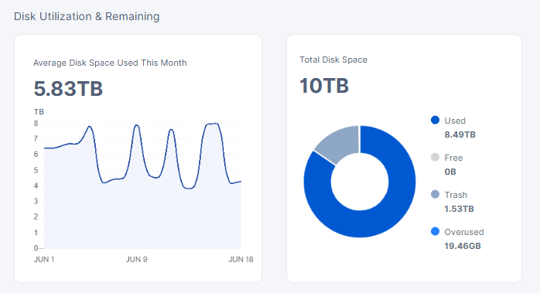Select the Overused legend label
Viewport: 540px width, 293px height.
[464, 232]
